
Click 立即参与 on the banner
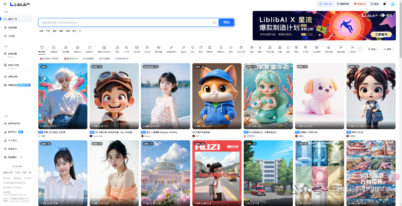click(x=381, y=34)
